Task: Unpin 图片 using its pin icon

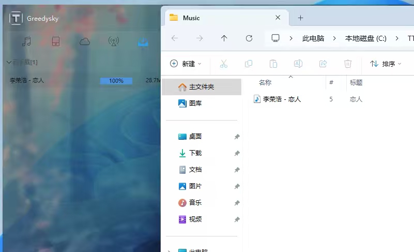Action: click(x=237, y=186)
